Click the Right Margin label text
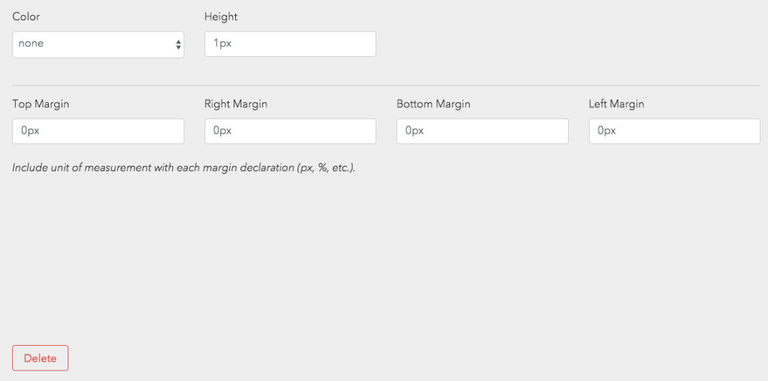768x381 pixels. pyautogui.click(x=235, y=104)
